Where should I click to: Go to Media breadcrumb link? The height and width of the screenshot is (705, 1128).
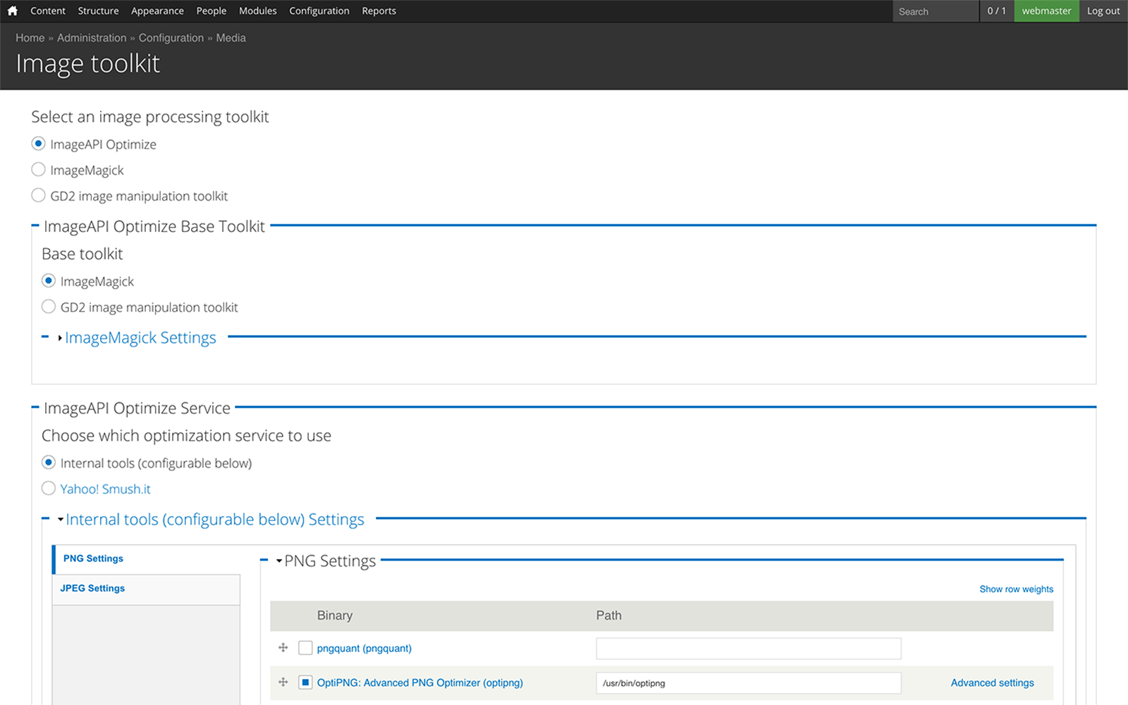(231, 38)
